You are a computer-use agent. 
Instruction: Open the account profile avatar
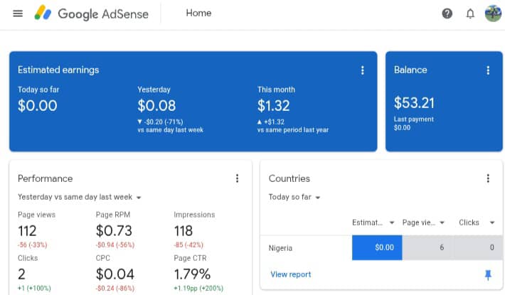click(x=493, y=14)
